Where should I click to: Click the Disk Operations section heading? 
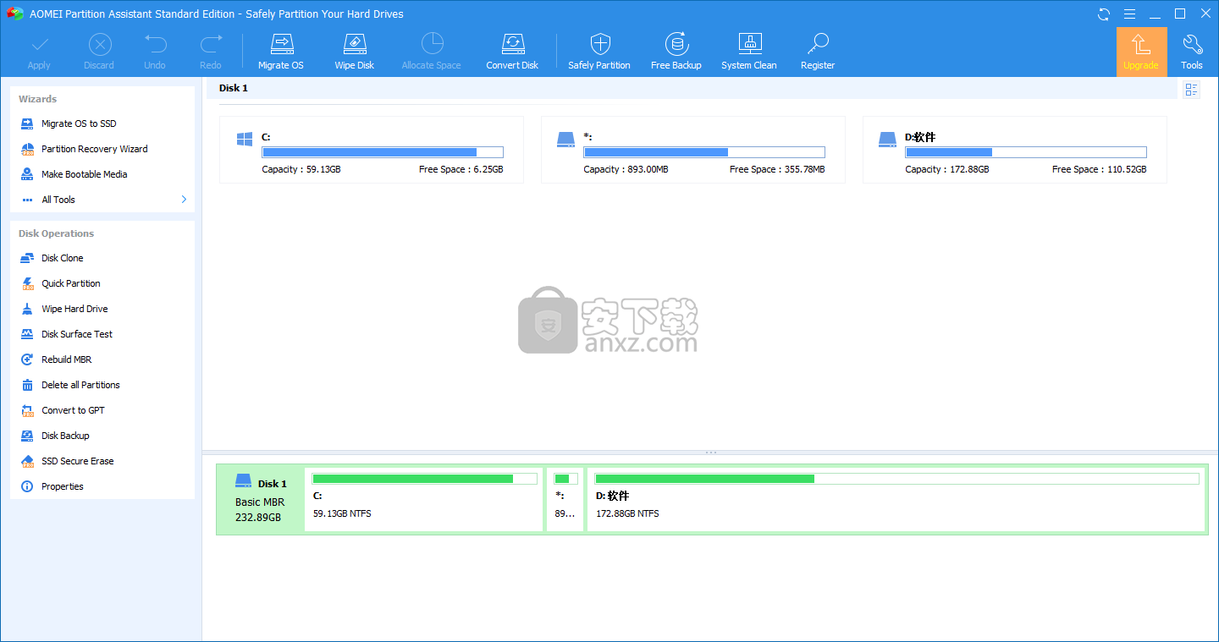pos(57,233)
